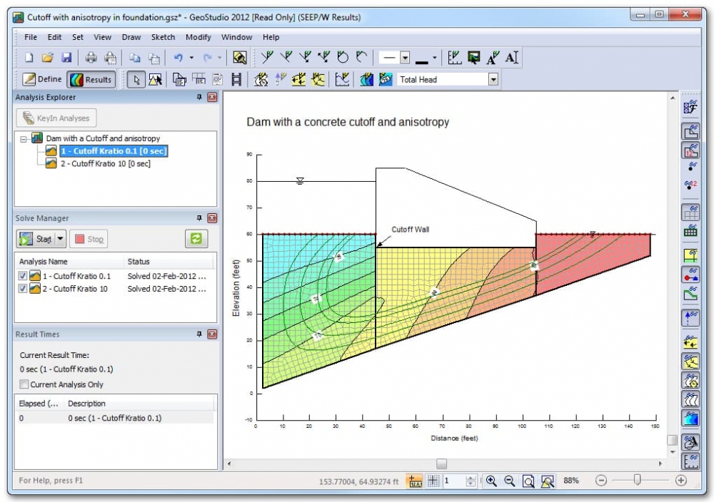Click the Draw Graph icon
Image resolution: width=714 pixels, height=502 pixels.
[x=342, y=80]
